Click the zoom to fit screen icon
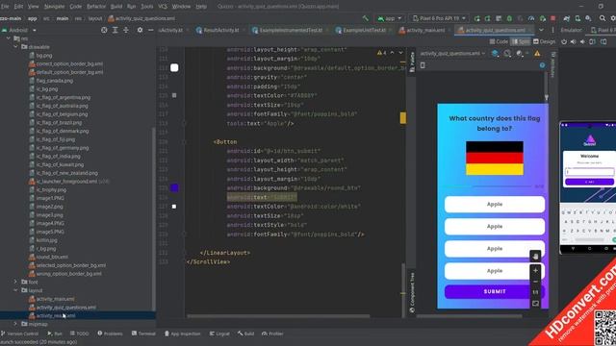This screenshot has height=346, width=616. [x=535, y=304]
